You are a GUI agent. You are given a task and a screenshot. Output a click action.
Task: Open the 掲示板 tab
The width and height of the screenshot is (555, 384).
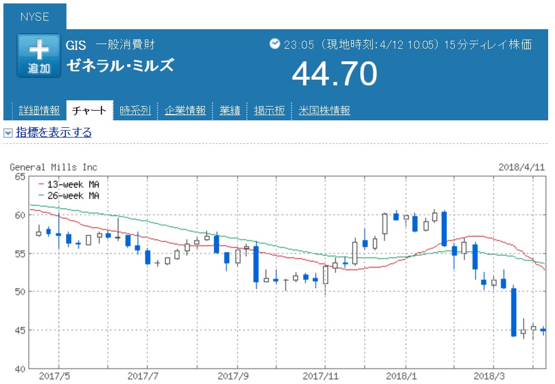coord(269,111)
